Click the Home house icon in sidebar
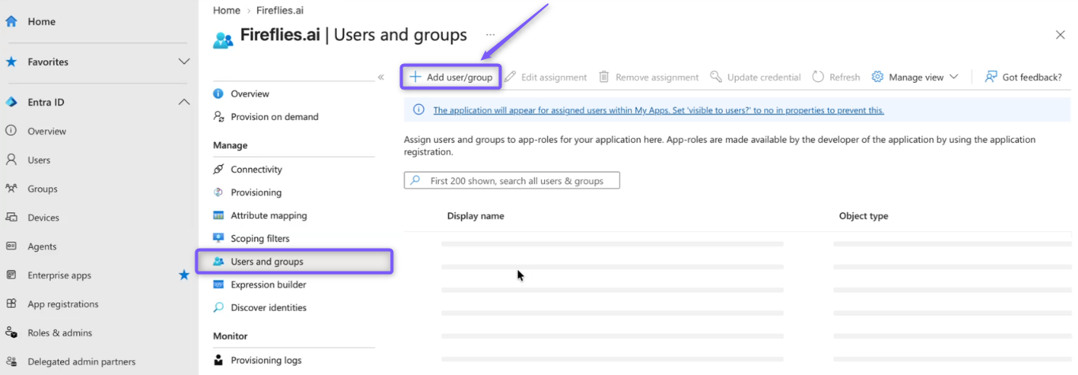 point(11,21)
